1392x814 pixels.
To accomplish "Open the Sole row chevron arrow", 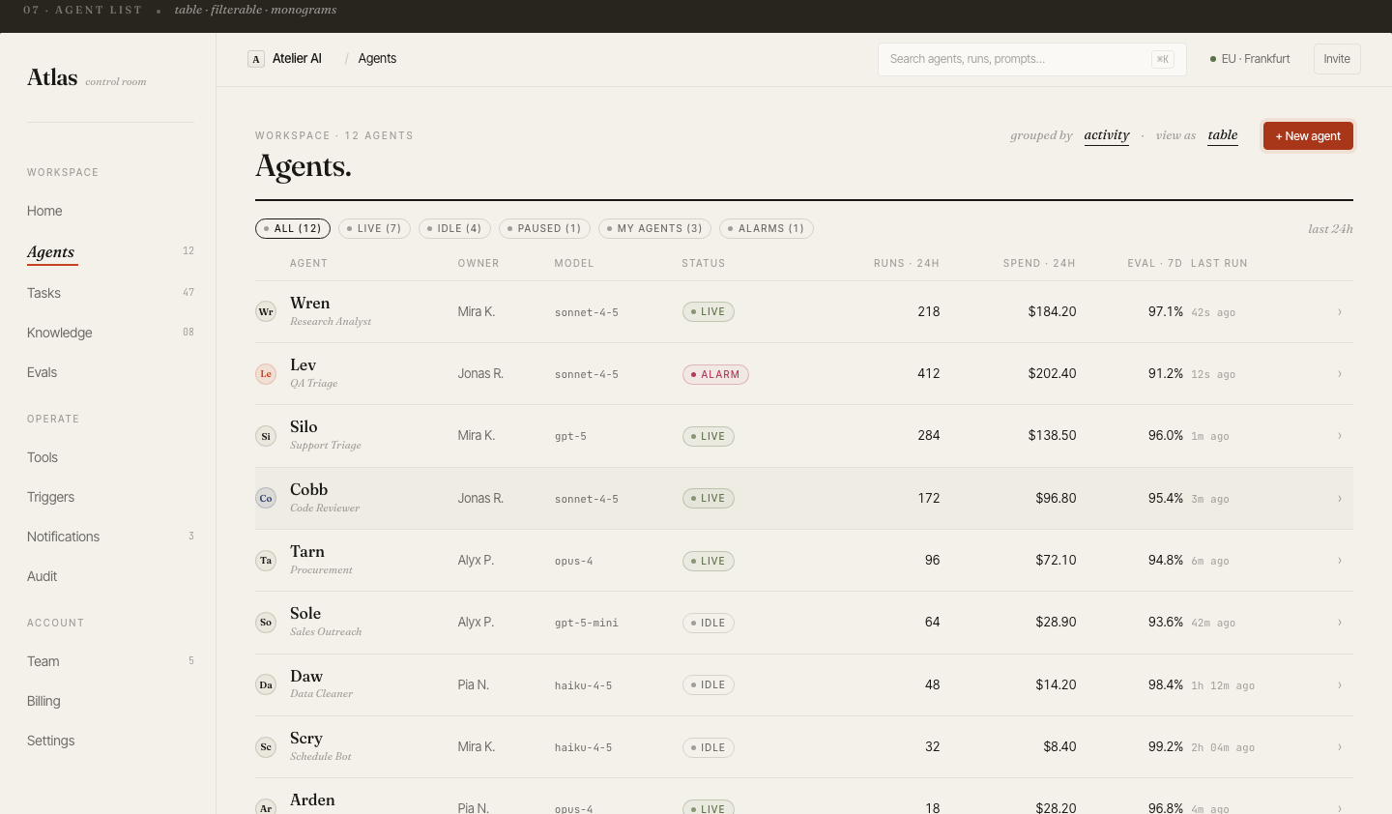I will 1339,622.
